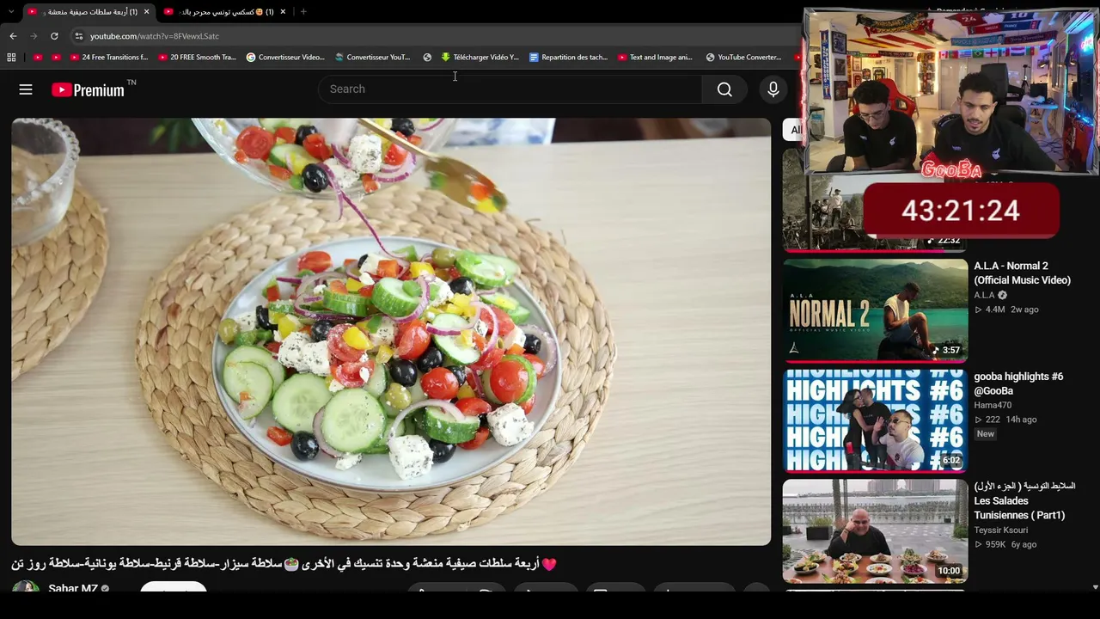Open the site information icon in the address bar
The height and width of the screenshot is (619, 1100).
coord(79,36)
